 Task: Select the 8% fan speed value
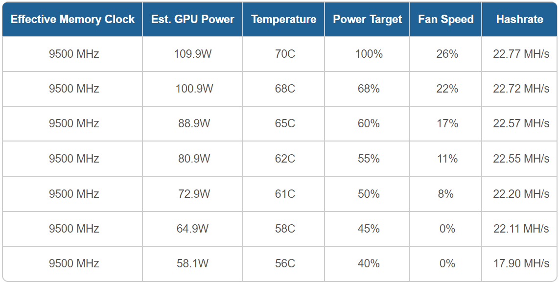coord(445,193)
